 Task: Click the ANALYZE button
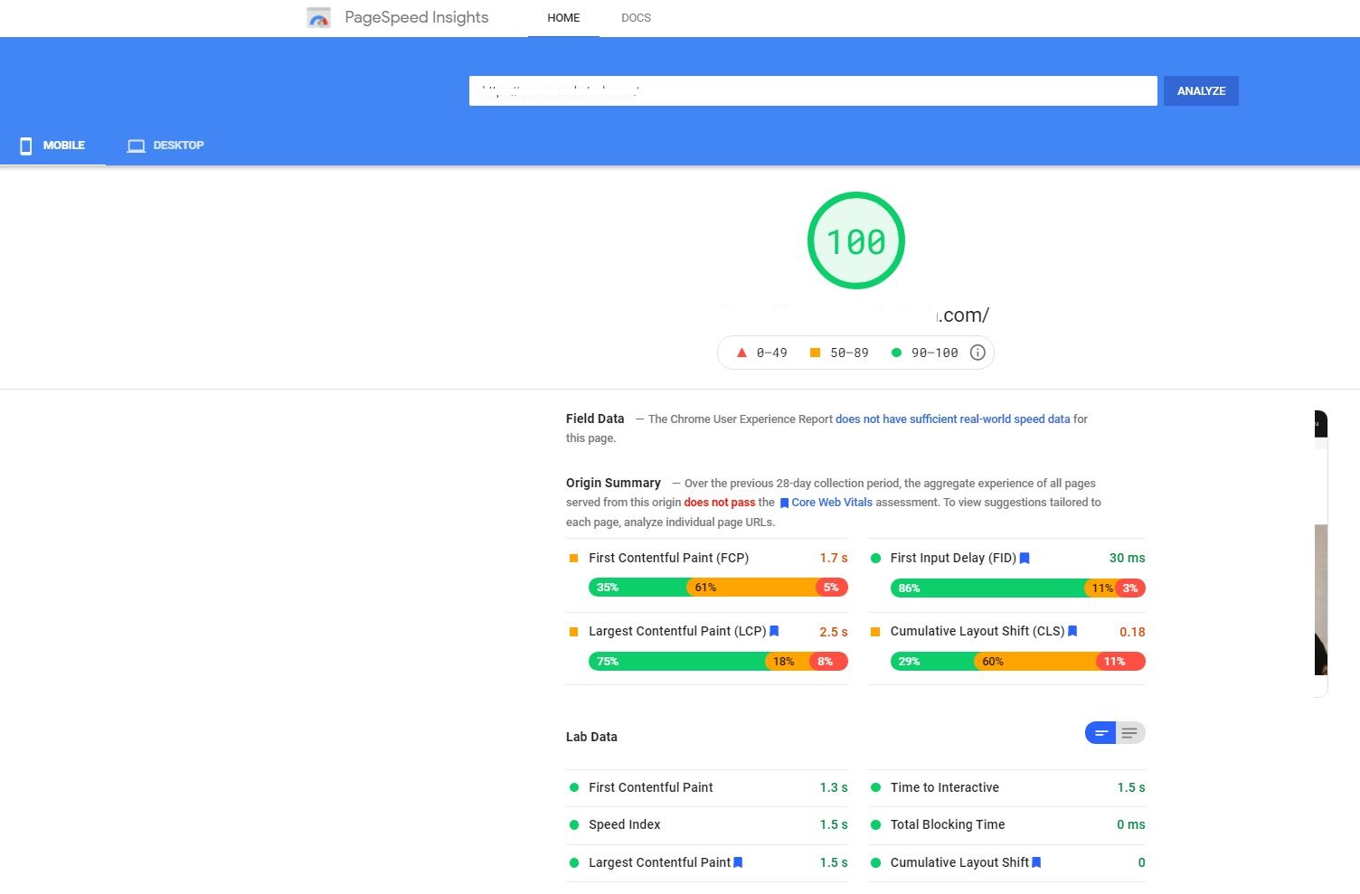[x=1201, y=90]
